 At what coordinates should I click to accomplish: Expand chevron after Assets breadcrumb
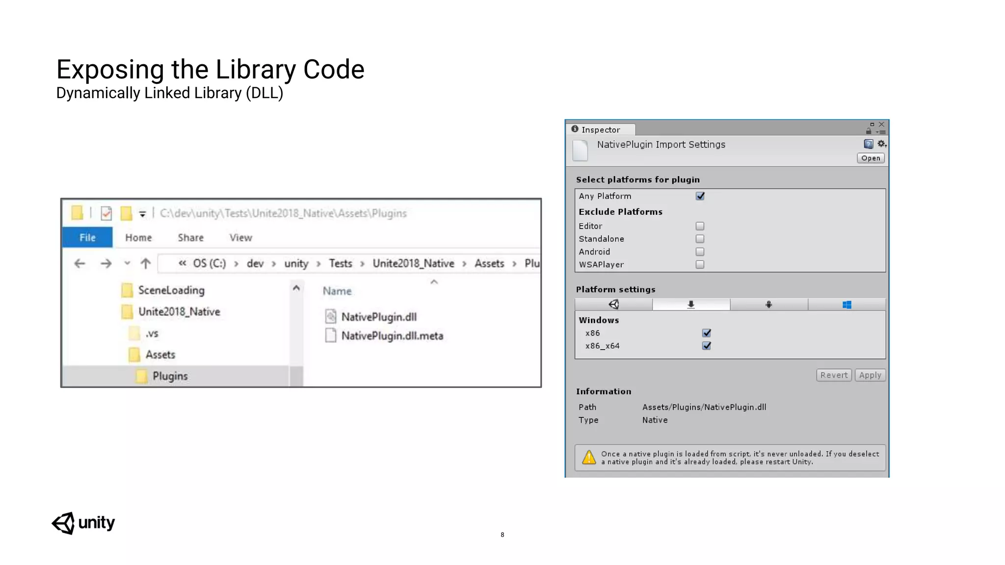[x=514, y=264]
